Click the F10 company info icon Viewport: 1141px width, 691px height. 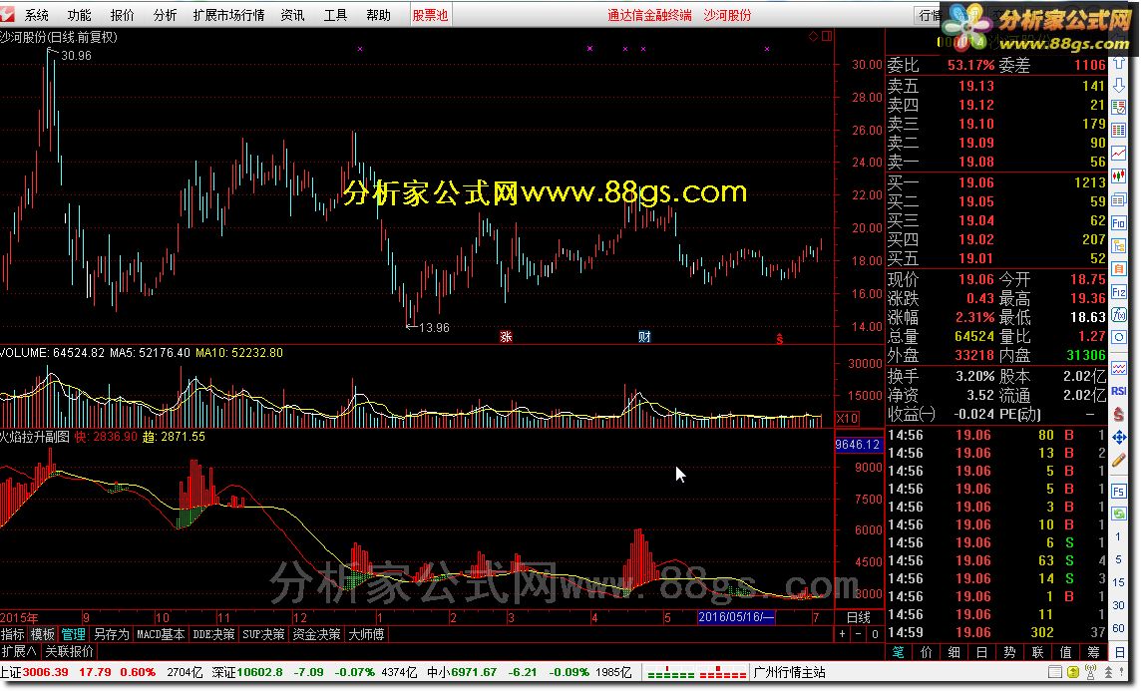(1118, 222)
